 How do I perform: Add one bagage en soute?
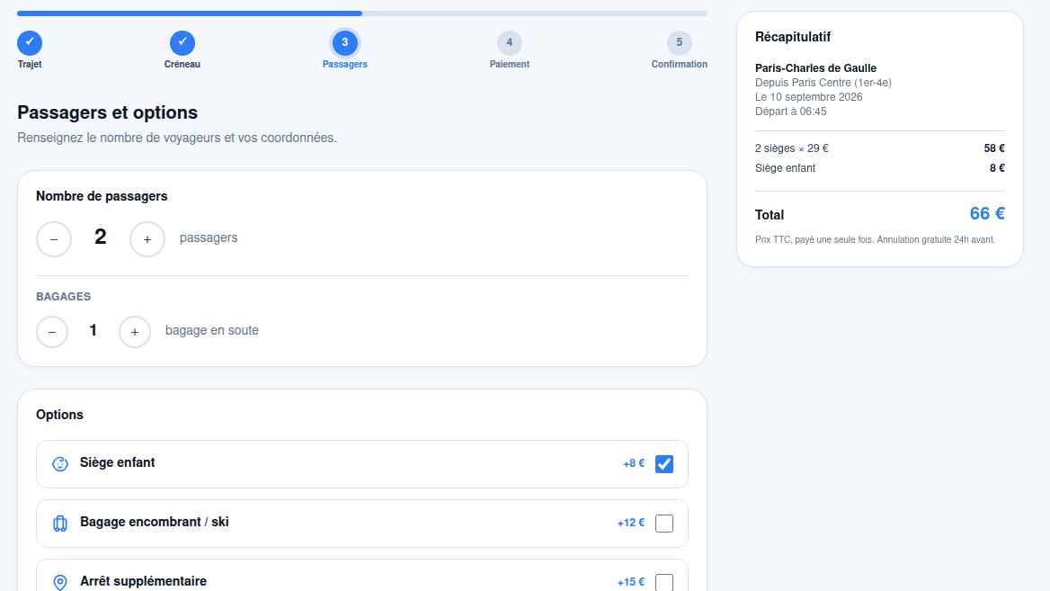pos(135,332)
